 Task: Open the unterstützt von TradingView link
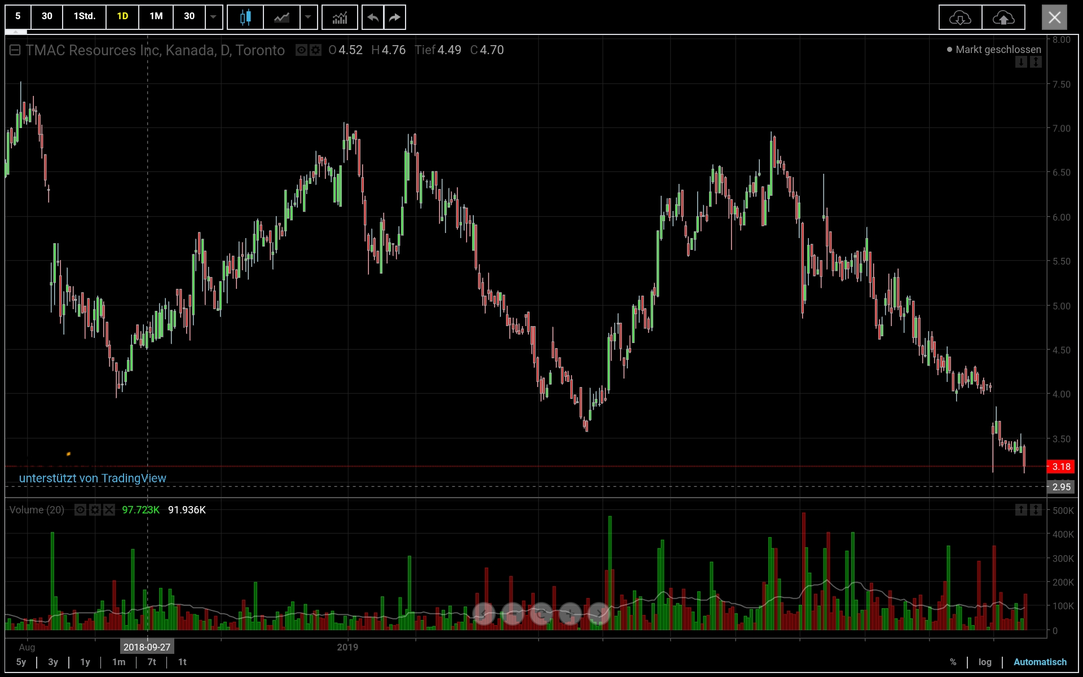tap(93, 478)
